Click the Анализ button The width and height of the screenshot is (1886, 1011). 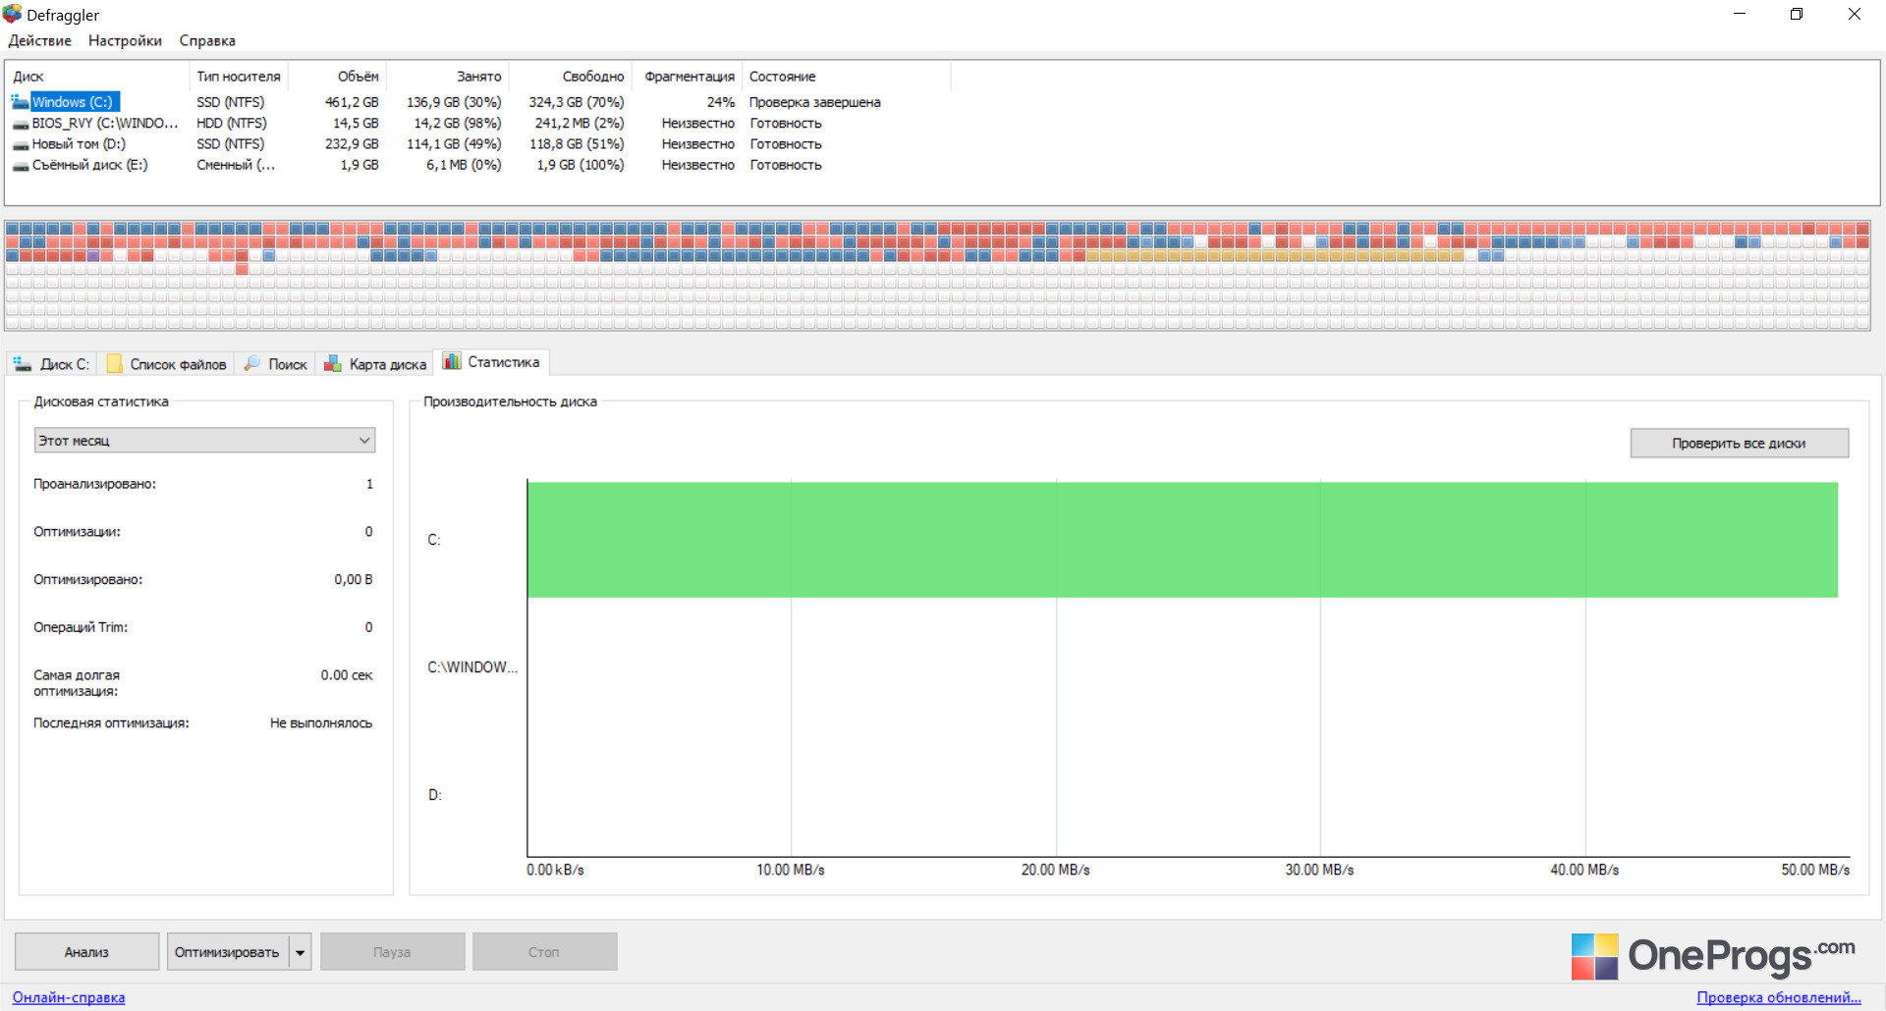pyautogui.click(x=86, y=952)
